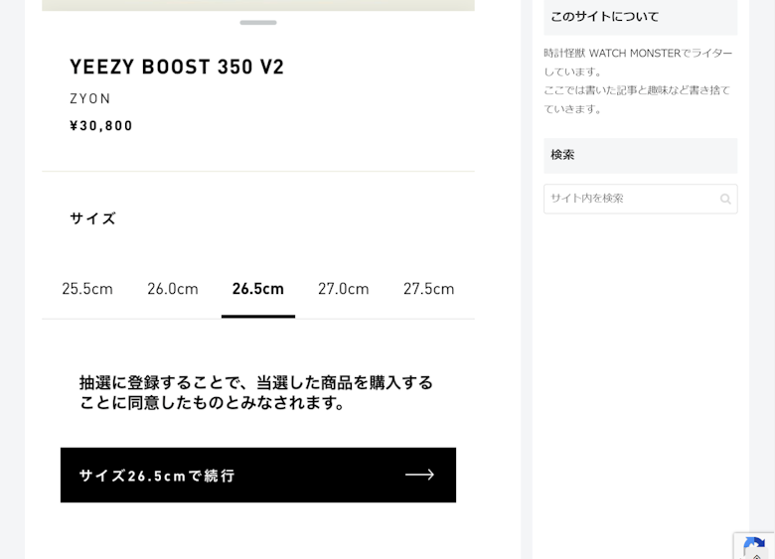The width and height of the screenshot is (775, 559).
Task: Click the arrow icon on the continue button
Action: 419,475
